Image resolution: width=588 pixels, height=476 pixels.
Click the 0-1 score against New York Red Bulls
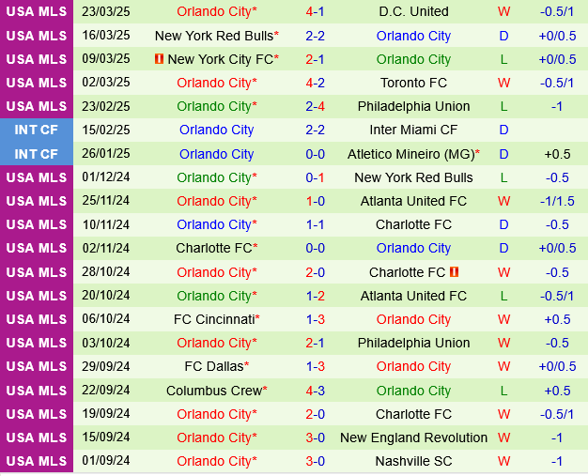point(316,177)
